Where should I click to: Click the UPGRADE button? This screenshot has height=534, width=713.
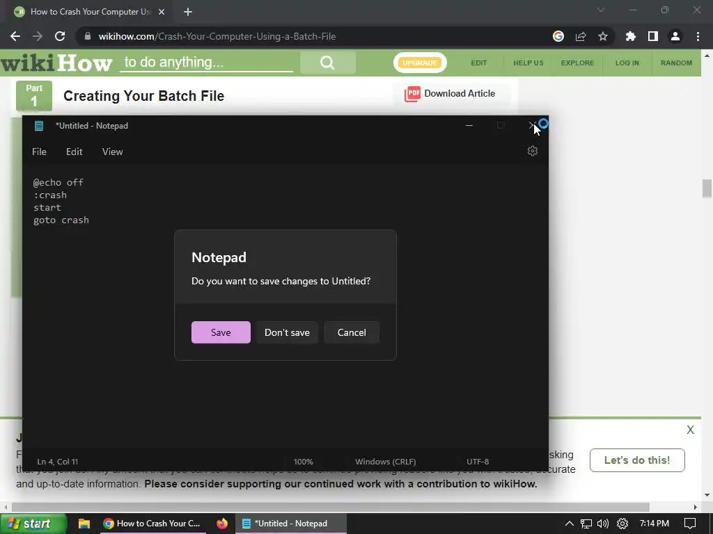coord(420,63)
